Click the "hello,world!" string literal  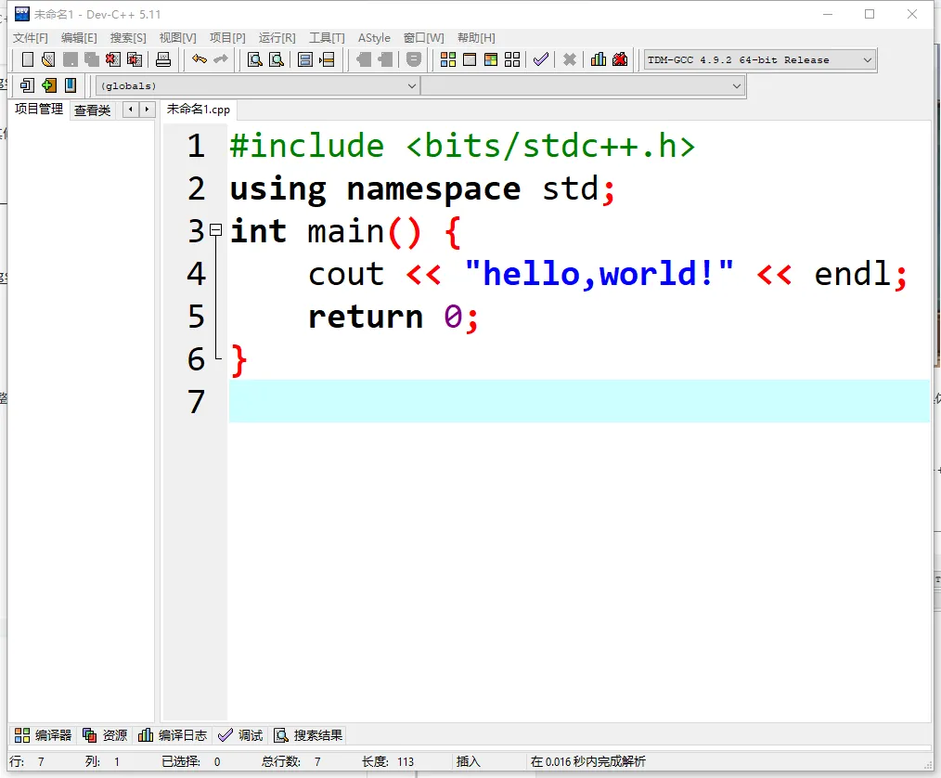(x=599, y=274)
